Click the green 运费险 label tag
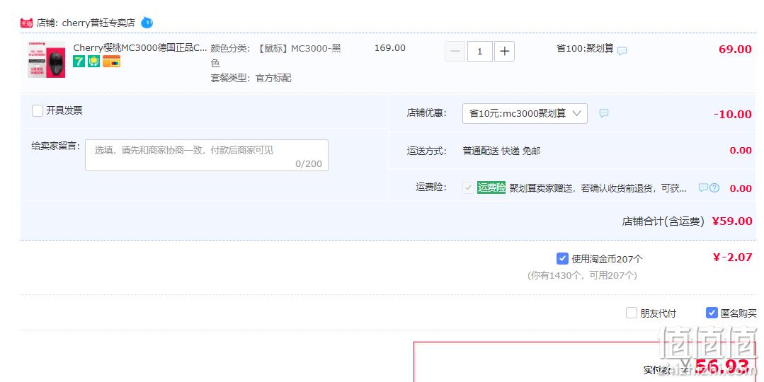The image size is (764, 382). (491, 187)
